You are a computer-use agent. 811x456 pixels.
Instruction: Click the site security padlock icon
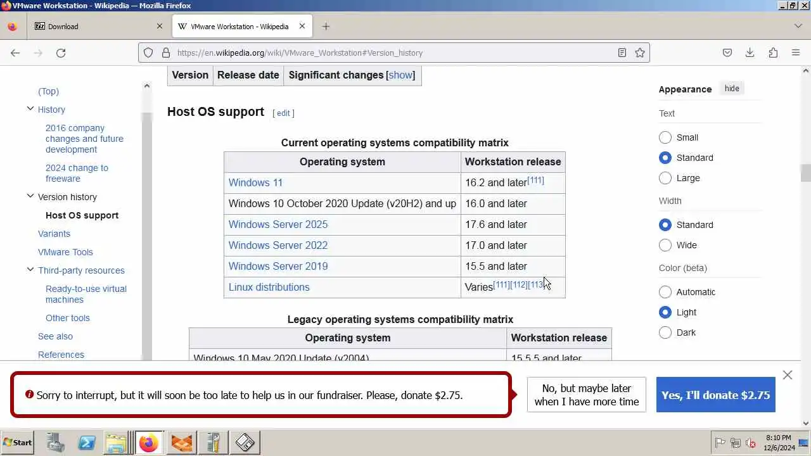click(x=166, y=53)
